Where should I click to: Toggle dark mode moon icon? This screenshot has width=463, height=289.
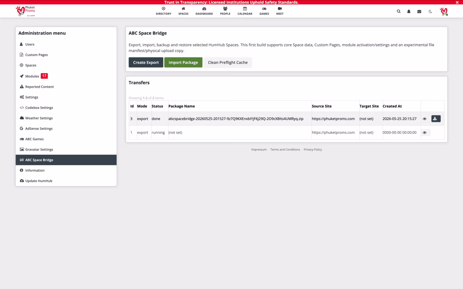(x=430, y=12)
